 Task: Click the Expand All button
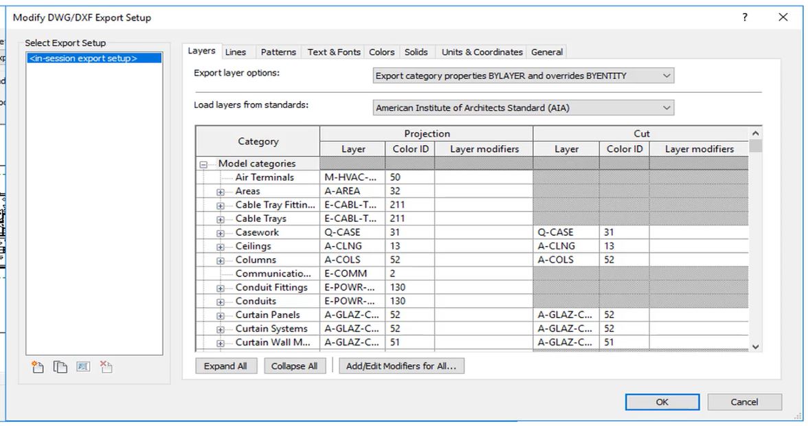tap(225, 366)
